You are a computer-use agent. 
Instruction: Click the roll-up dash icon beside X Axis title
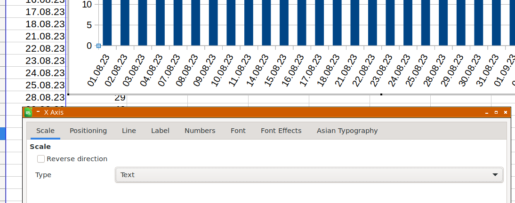pos(38,112)
